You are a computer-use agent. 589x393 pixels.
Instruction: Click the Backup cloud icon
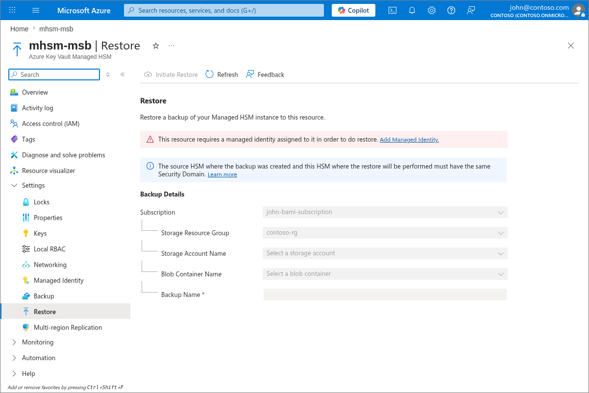[26, 296]
